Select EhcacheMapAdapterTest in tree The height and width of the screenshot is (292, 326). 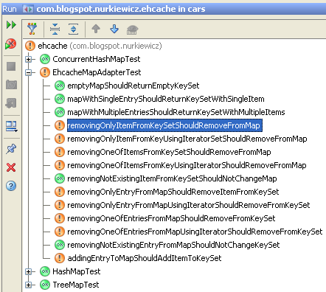click(97, 72)
